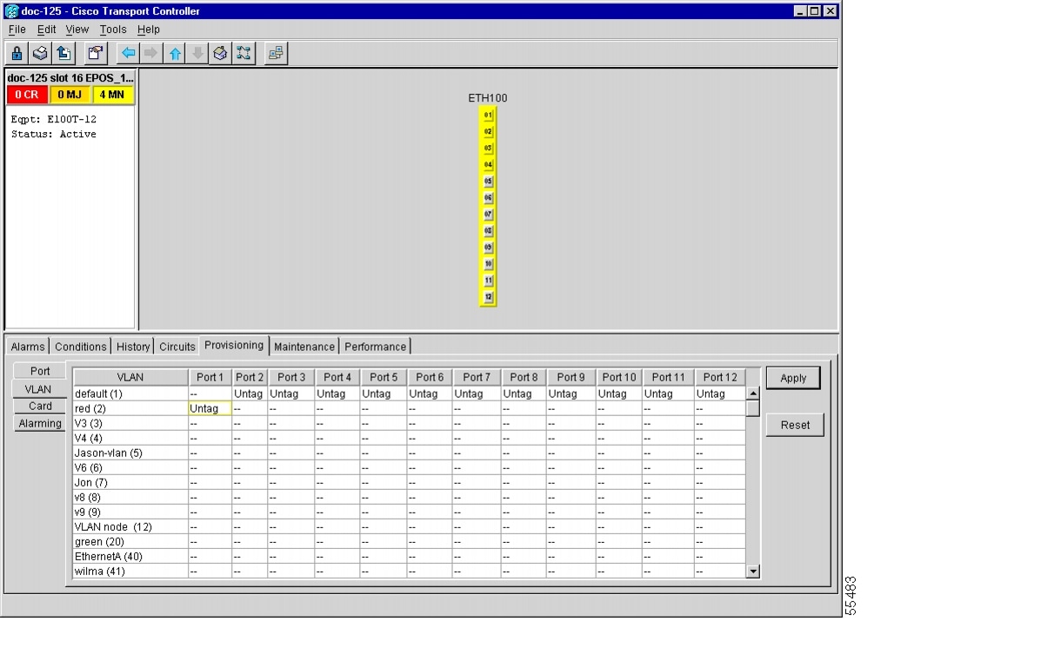Go to home view house icon

pyautogui.click(x=220, y=53)
